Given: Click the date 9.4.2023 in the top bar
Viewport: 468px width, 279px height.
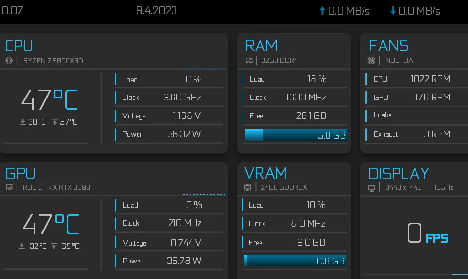Looking at the screenshot, I should [156, 11].
